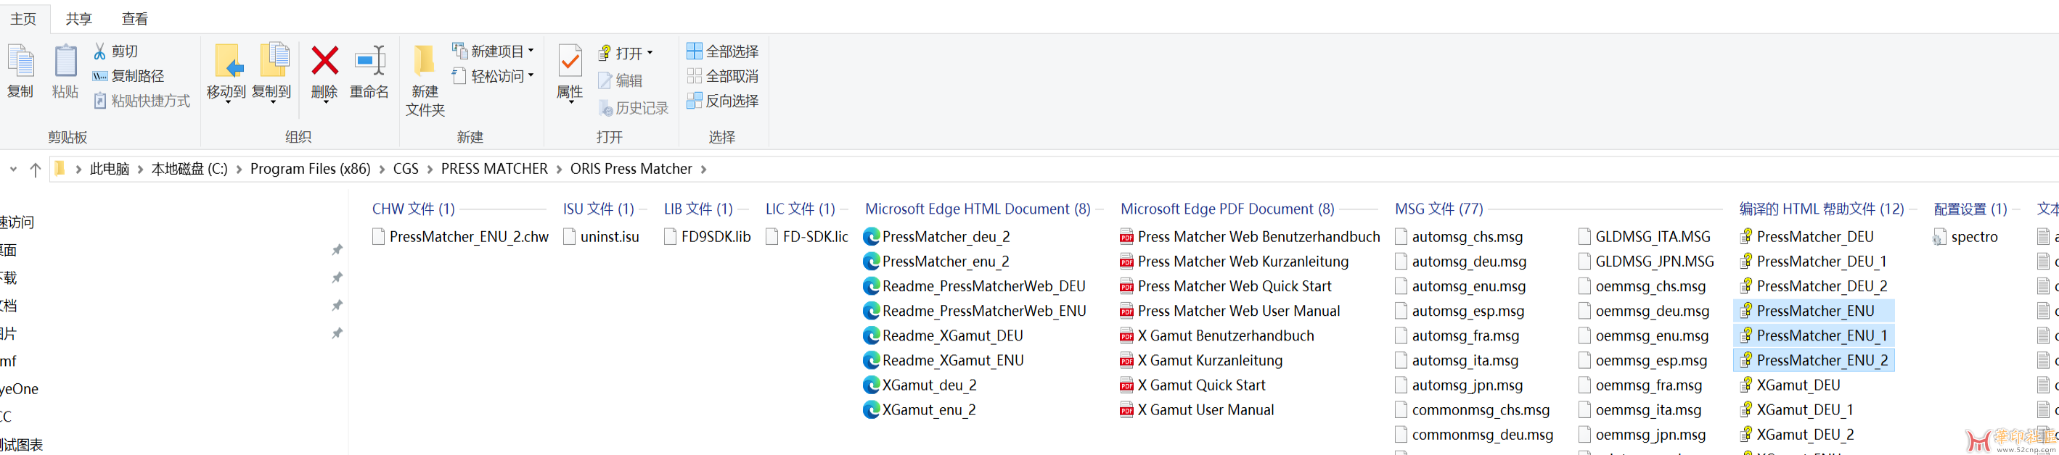Expand the Move to (移动到) dropdown
This screenshot has height=455, width=2059.
coord(227,101)
